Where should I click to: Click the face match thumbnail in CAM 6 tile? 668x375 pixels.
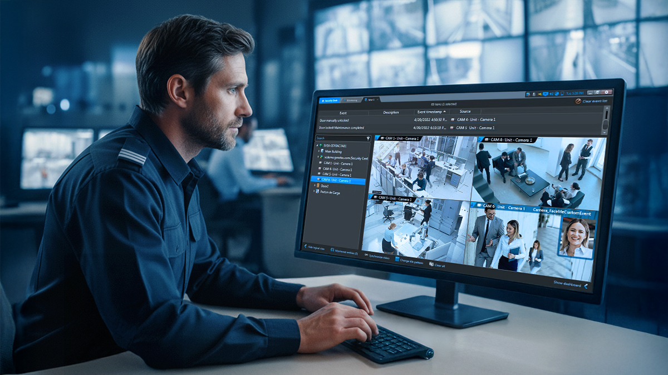(576, 238)
